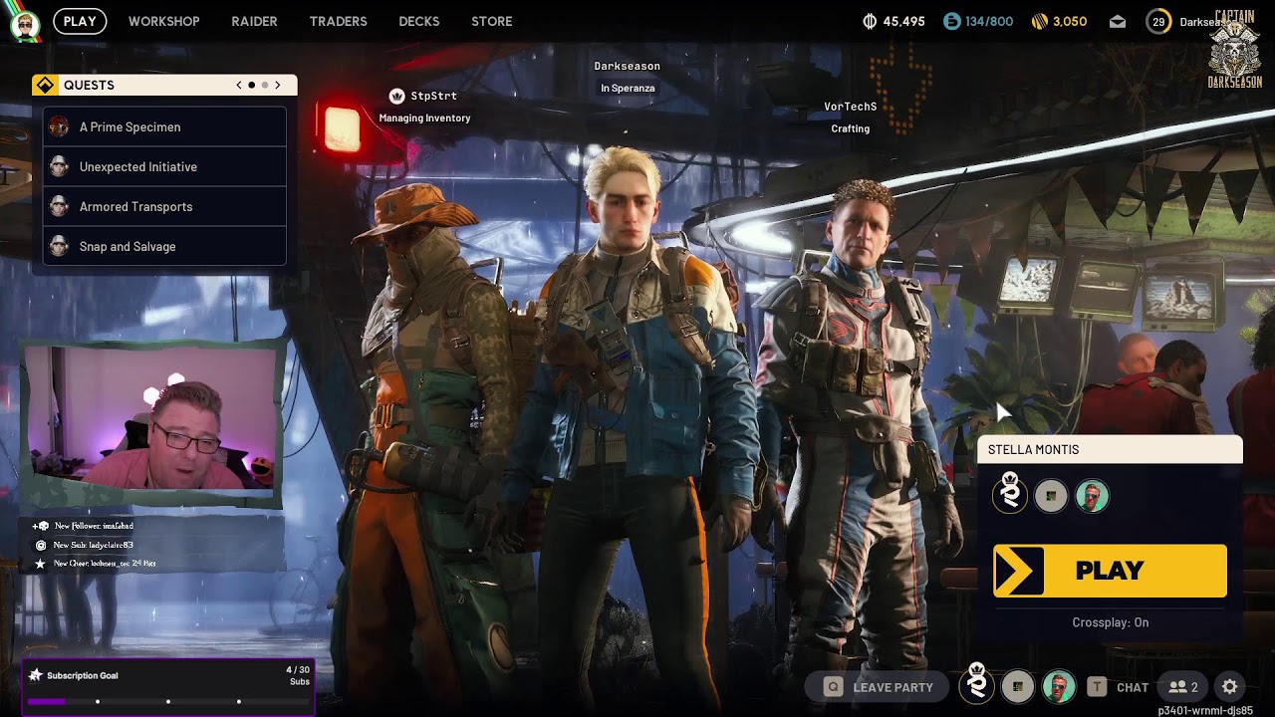Image resolution: width=1275 pixels, height=717 pixels.
Task: Click sunglasses photo avatar in bottom bar
Action: point(1059,686)
